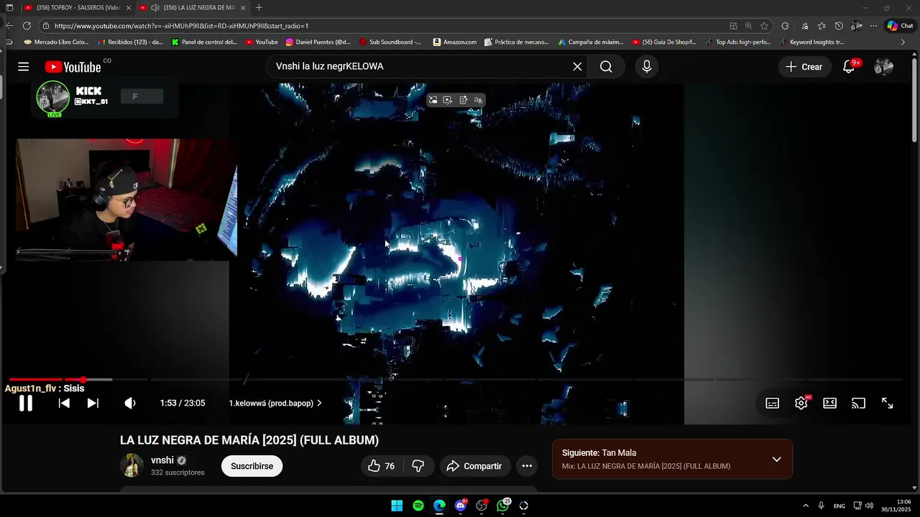Toggle subtitles on the player

[773, 403]
